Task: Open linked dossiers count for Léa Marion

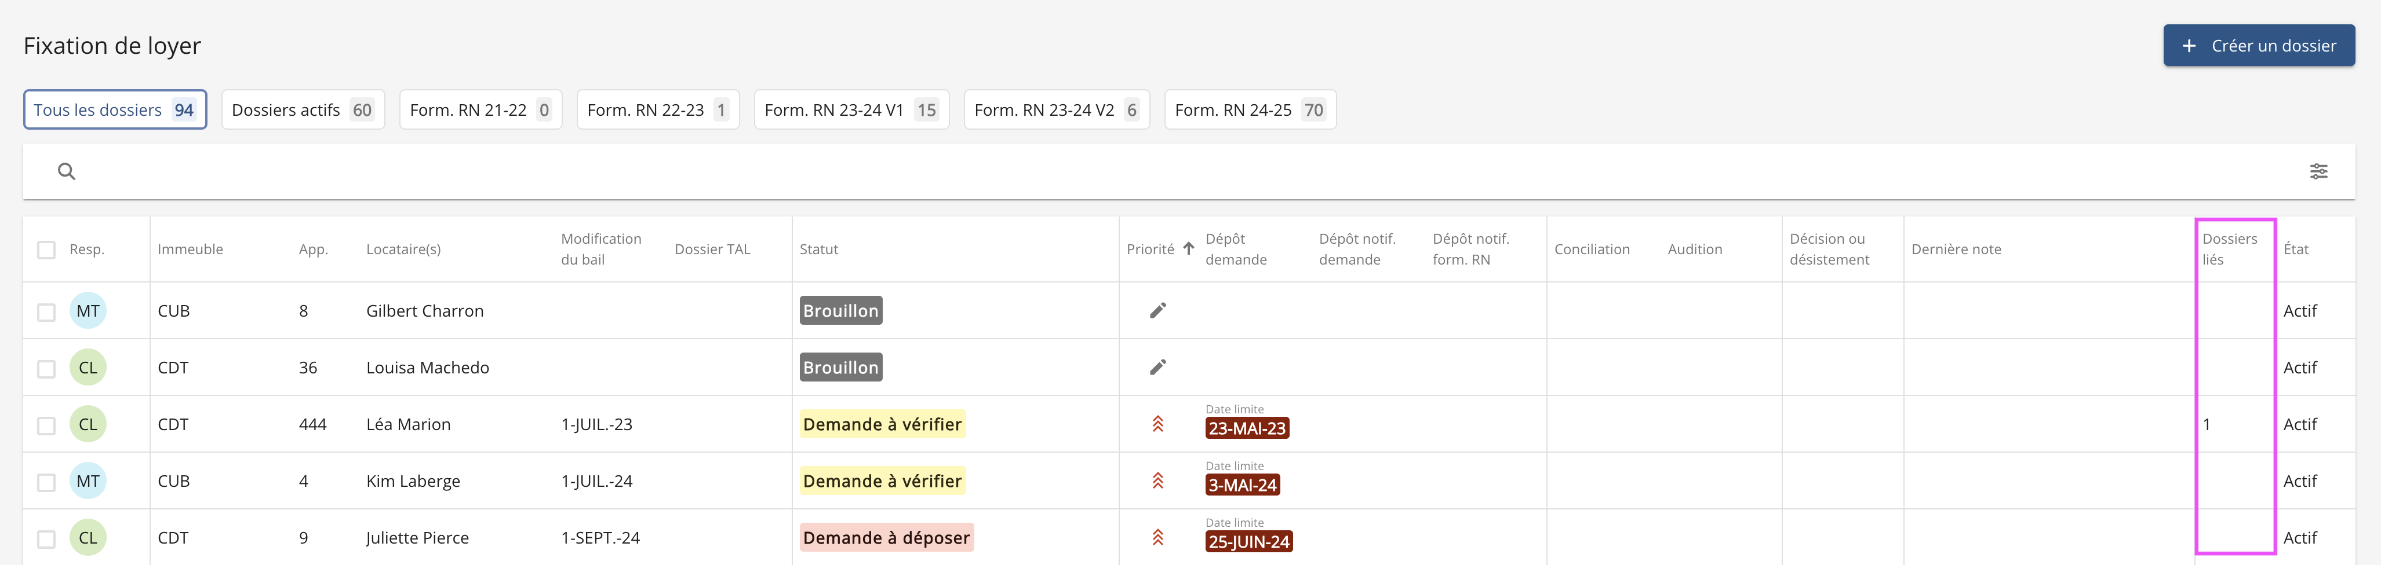Action: tap(2207, 425)
